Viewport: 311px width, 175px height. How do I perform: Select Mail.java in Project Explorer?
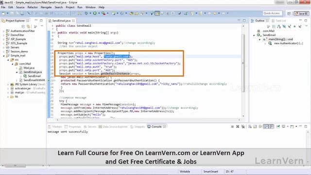pos(27,68)
